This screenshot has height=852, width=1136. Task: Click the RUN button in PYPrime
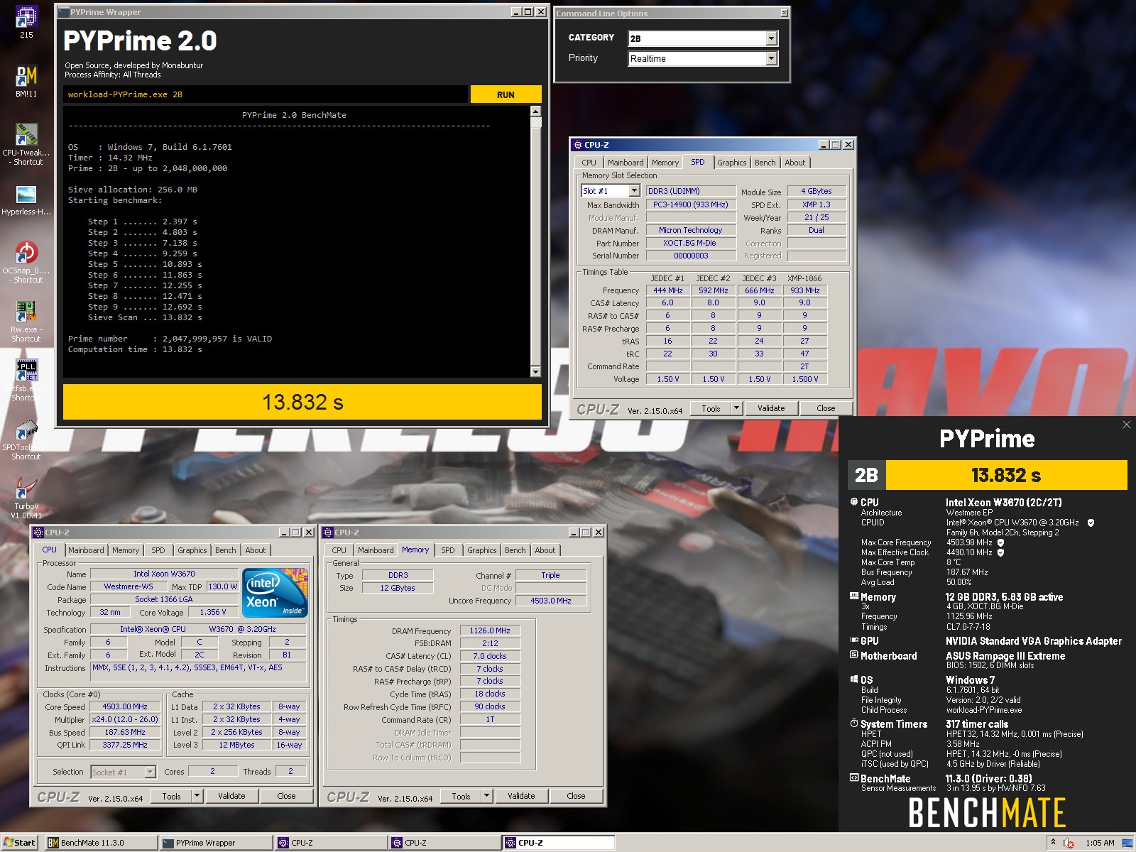pyautogui.click(x=506, y=94)
